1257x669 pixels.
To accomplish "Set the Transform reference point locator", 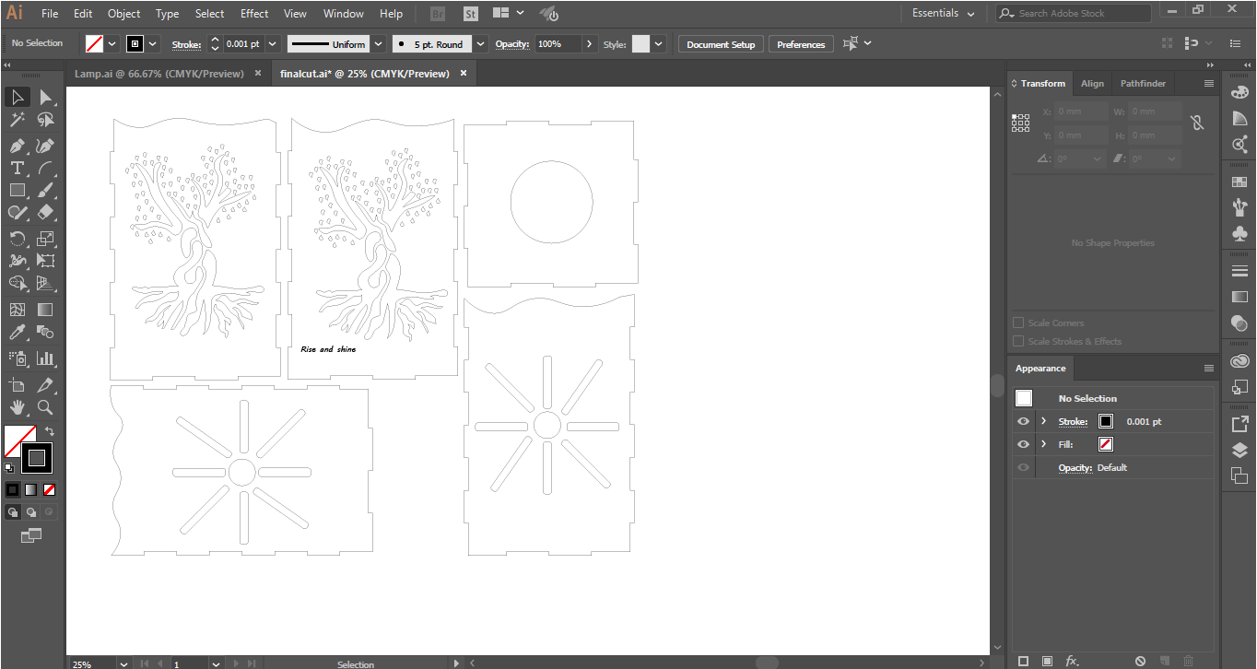I will (1020, 123).
